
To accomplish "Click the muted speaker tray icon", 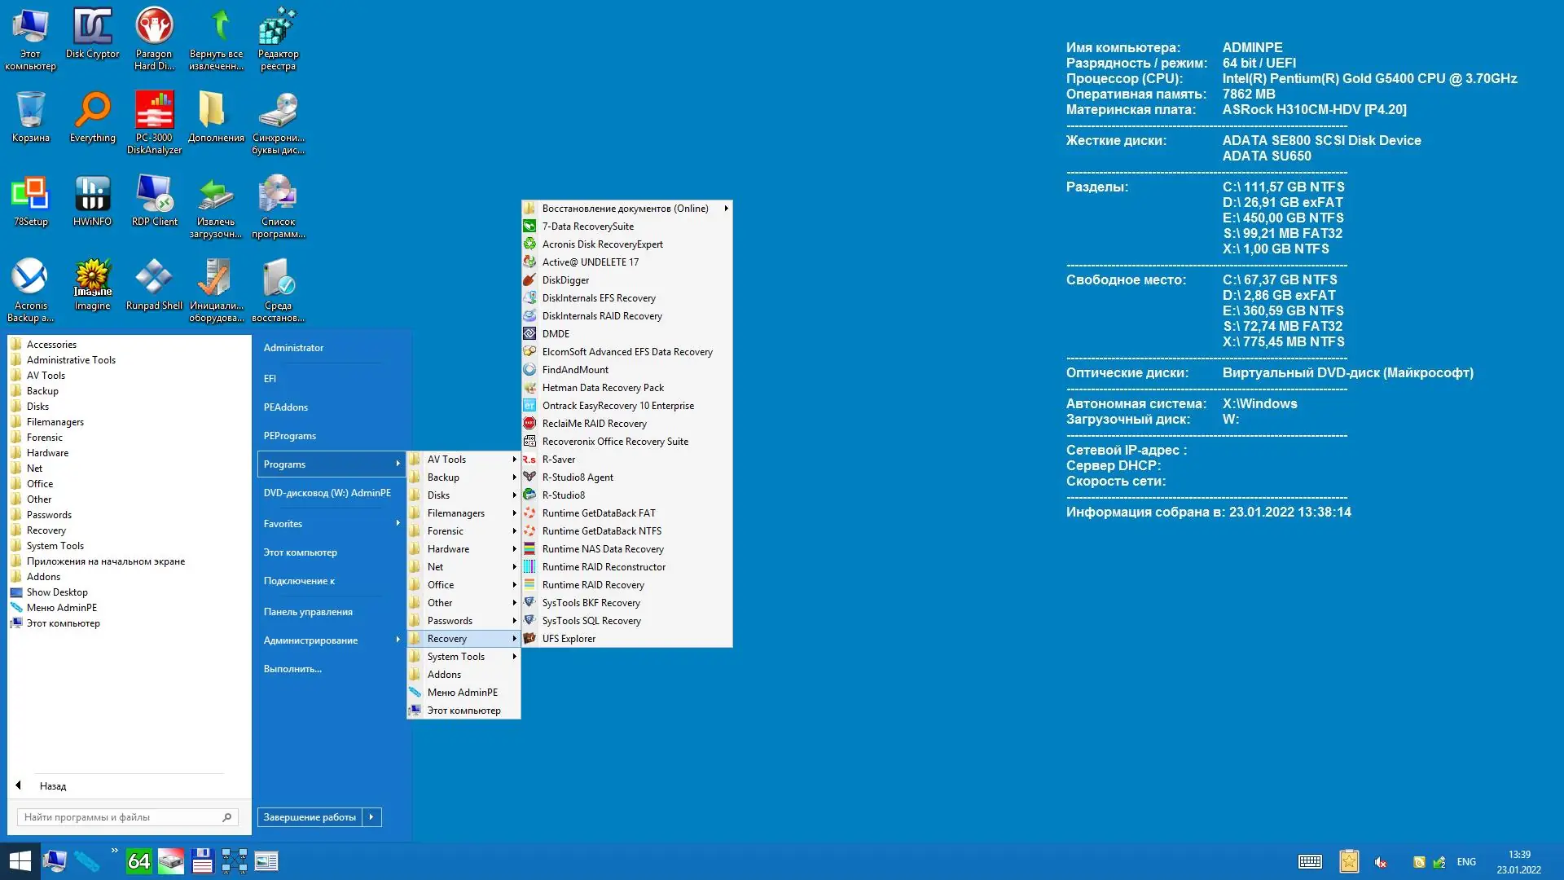I will 1380,862.
